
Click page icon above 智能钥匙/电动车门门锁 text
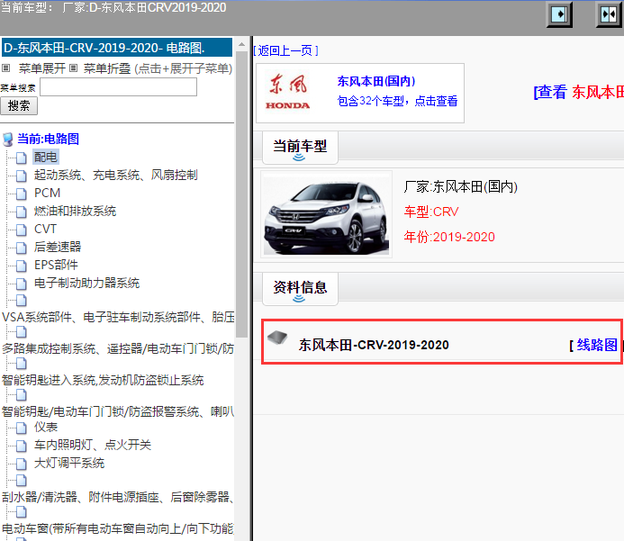click(x=22, y=395)
